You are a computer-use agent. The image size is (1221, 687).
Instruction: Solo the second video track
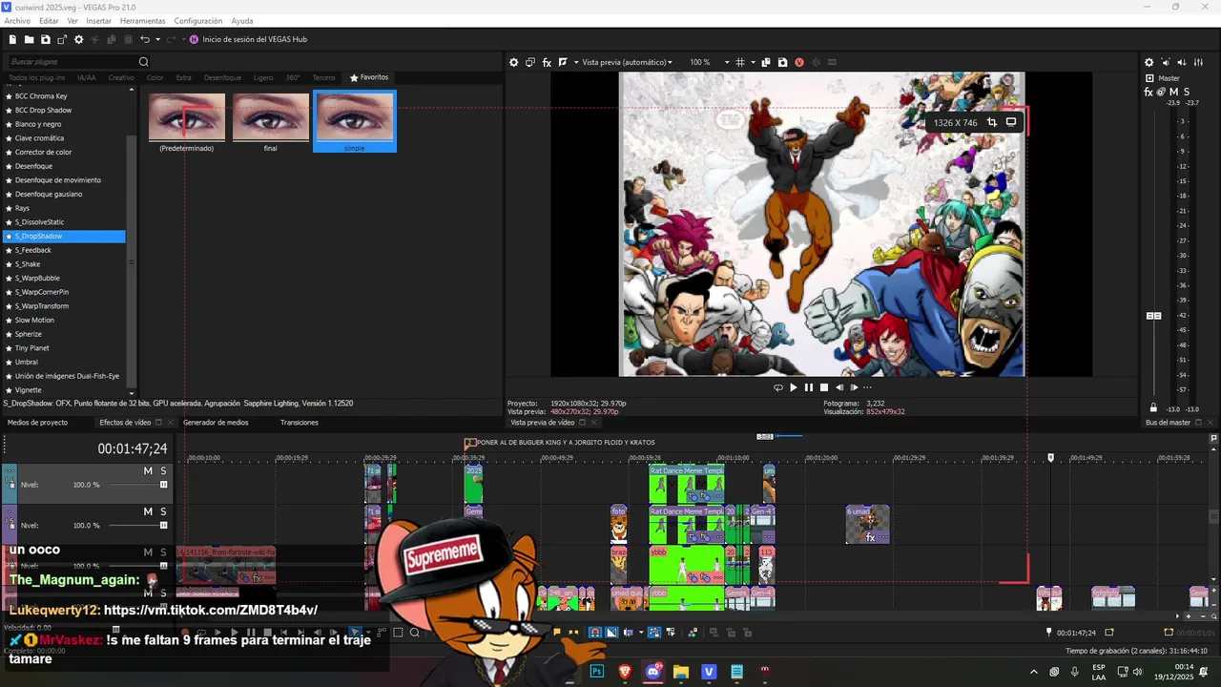(163, 511)
